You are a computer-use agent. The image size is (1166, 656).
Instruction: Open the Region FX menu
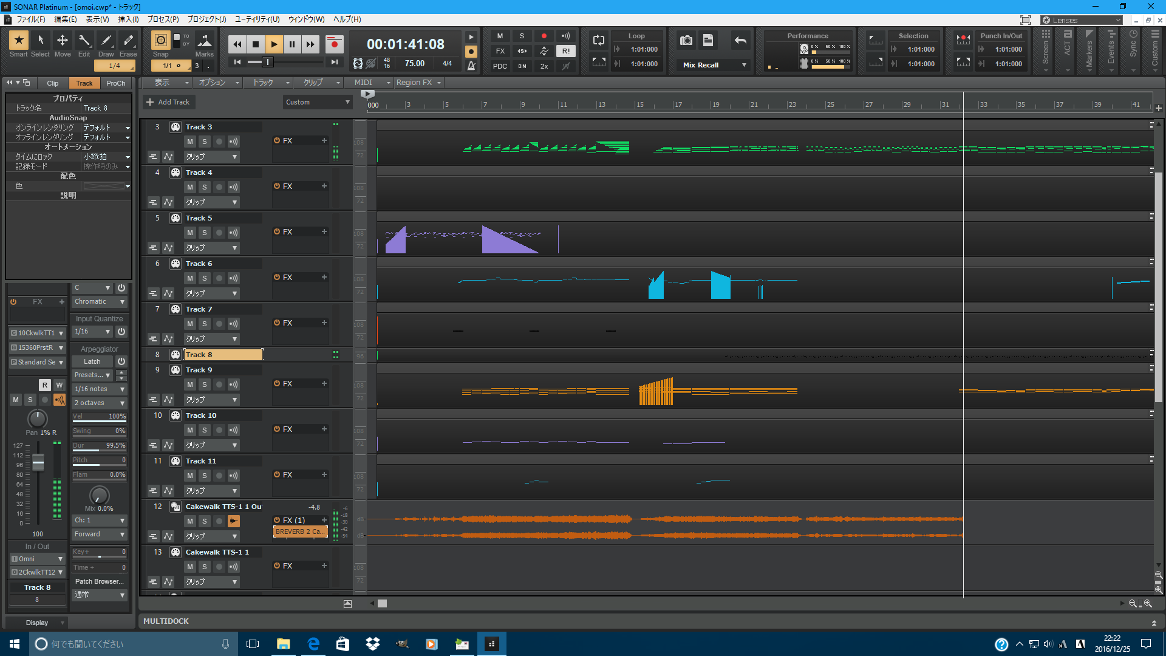point(418,83)
